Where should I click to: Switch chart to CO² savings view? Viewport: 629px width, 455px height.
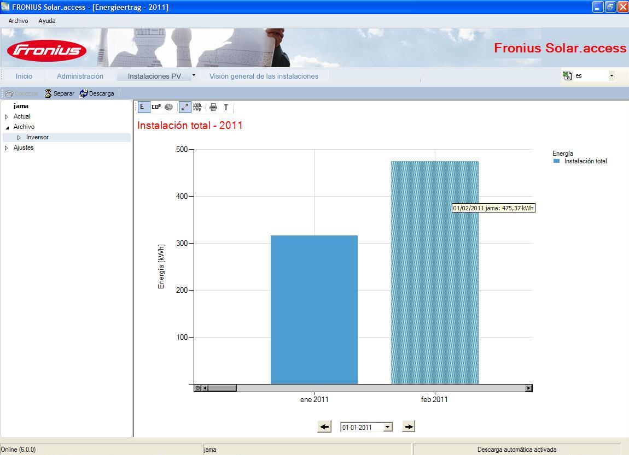pyautogui.click(x=156, y=107)
